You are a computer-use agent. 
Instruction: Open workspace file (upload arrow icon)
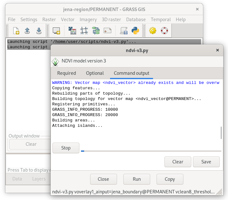click(27, 31)
